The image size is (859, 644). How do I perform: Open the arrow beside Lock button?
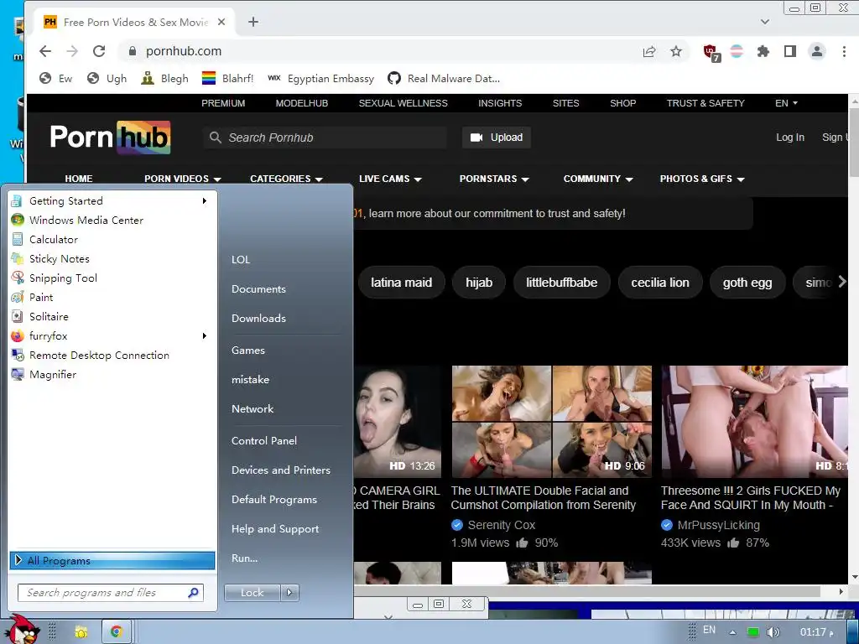coord(289,593)
